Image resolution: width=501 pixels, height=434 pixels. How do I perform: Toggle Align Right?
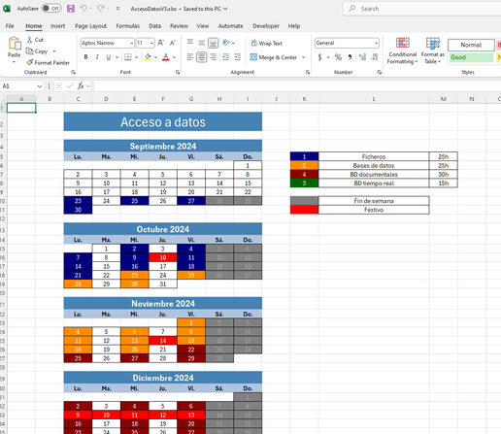coord(213,57)
